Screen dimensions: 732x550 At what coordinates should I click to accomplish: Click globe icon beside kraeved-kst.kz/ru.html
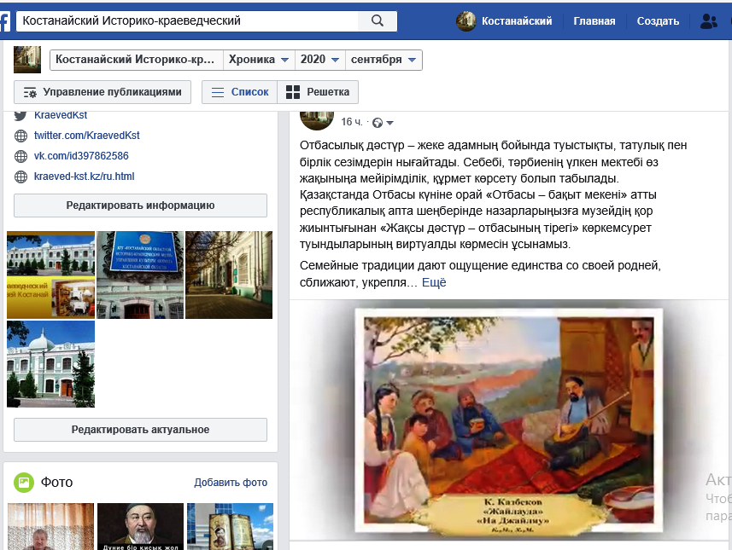(x=21, y=177)
